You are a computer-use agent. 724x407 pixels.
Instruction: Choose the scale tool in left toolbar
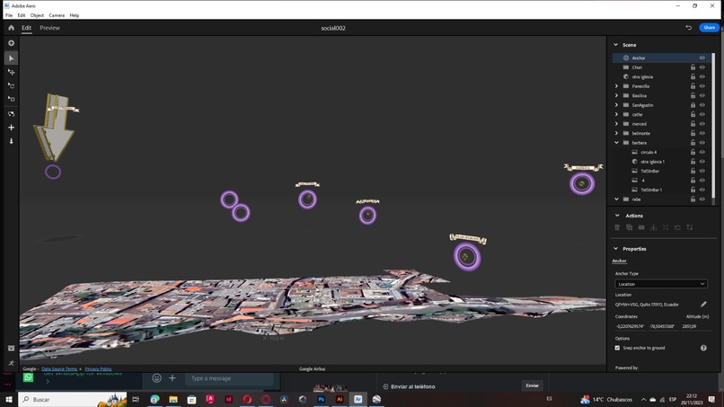pyautogui.click(x=11, y=99)
